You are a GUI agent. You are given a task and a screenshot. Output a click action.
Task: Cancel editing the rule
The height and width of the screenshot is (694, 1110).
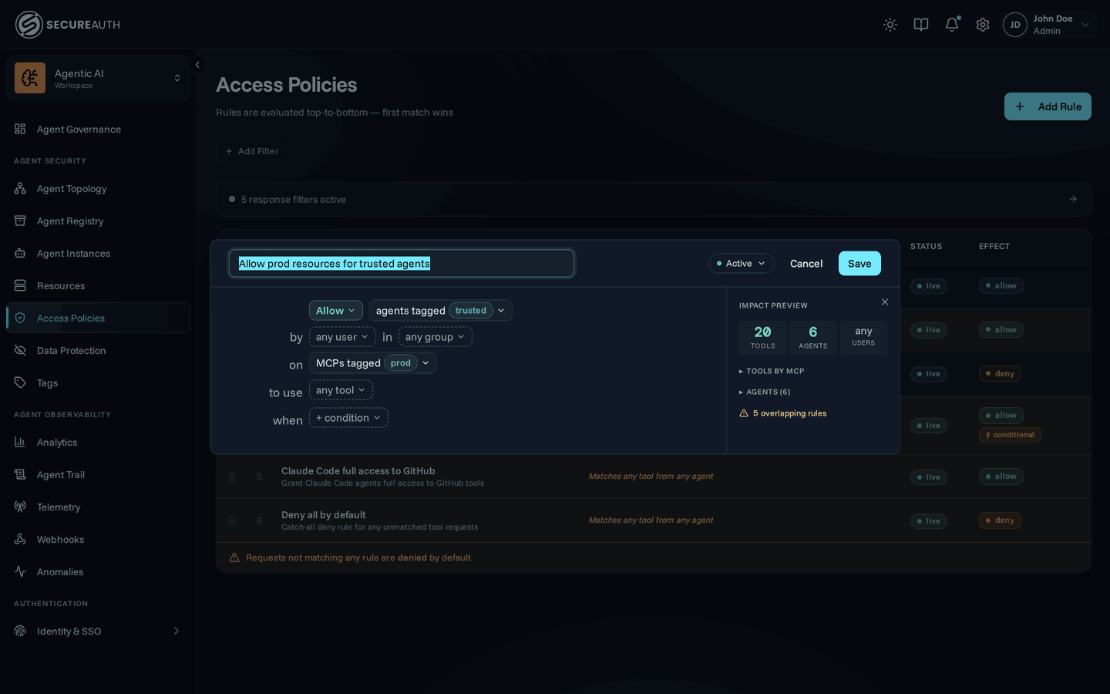pyautogui.click(x=806, y=264)
